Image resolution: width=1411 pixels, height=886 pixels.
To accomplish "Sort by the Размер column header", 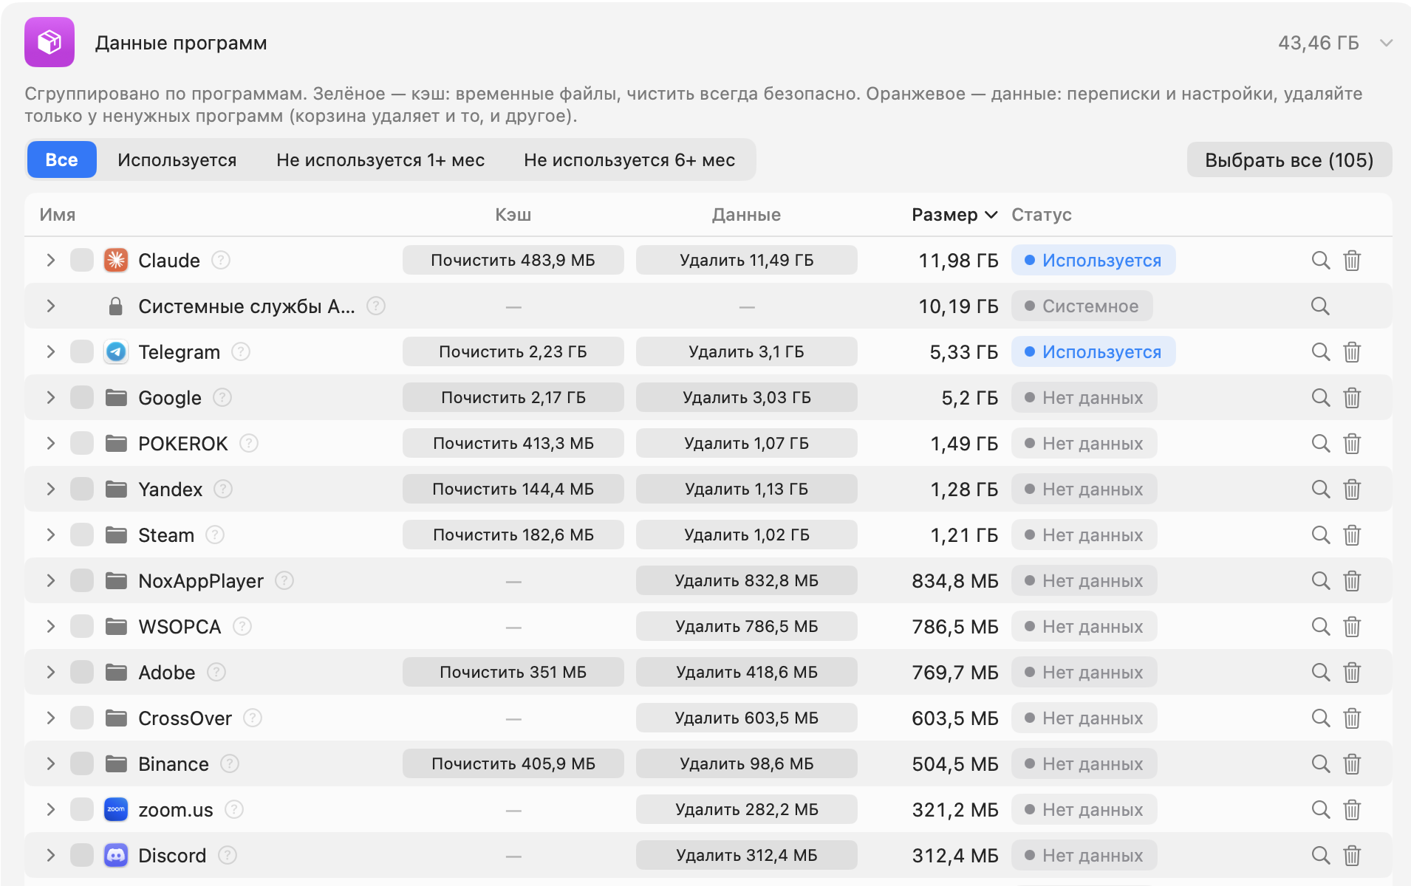I will pos(954,215).
